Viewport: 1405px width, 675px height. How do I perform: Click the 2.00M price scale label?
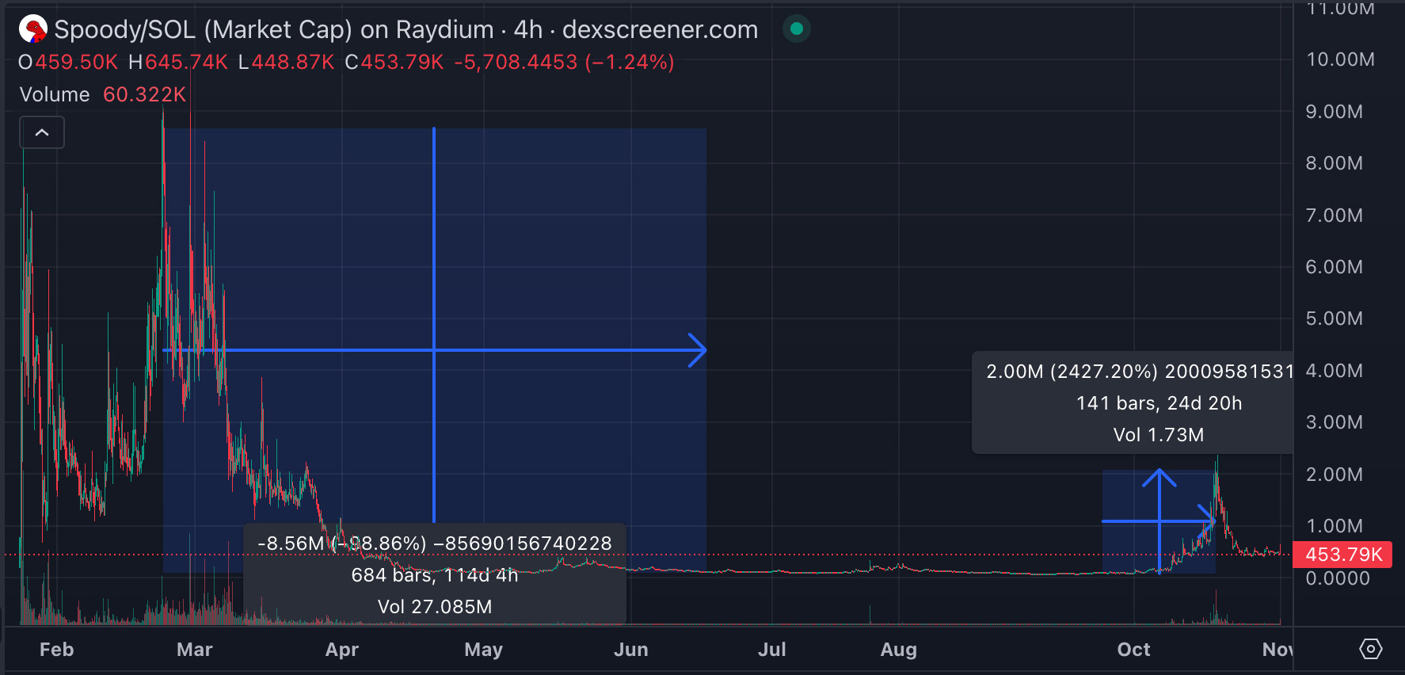coord(1335,475)
